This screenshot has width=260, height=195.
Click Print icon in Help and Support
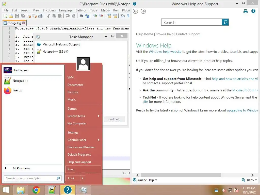(246, 11)
